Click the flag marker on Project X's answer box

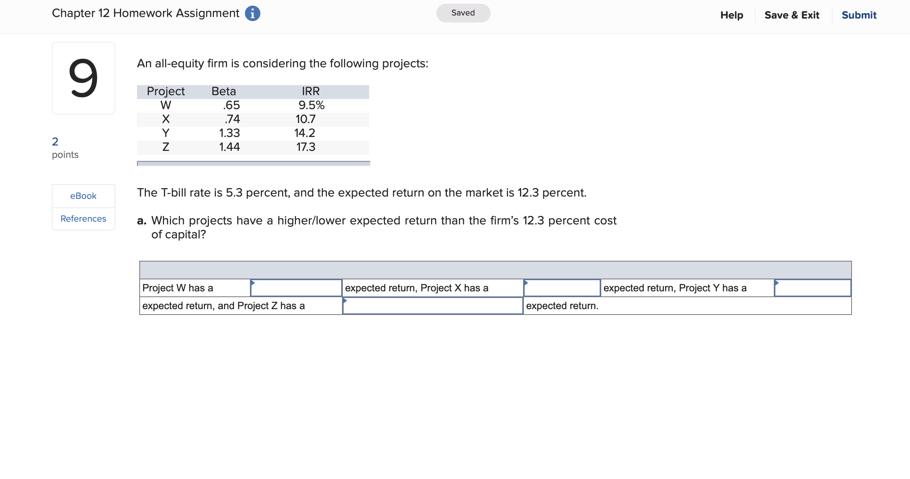click(x=527, y=283)
